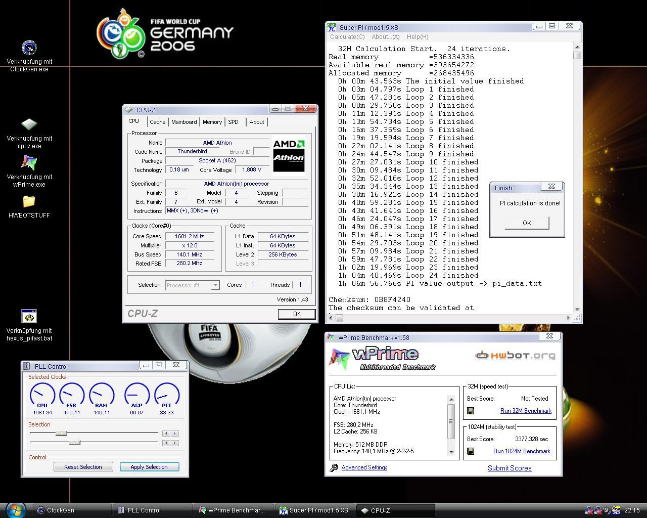This screenshot has width=647, height=518.
Task: Open the ClockGen.exe desktop shortcut
Action: click(x=29, y=48)
